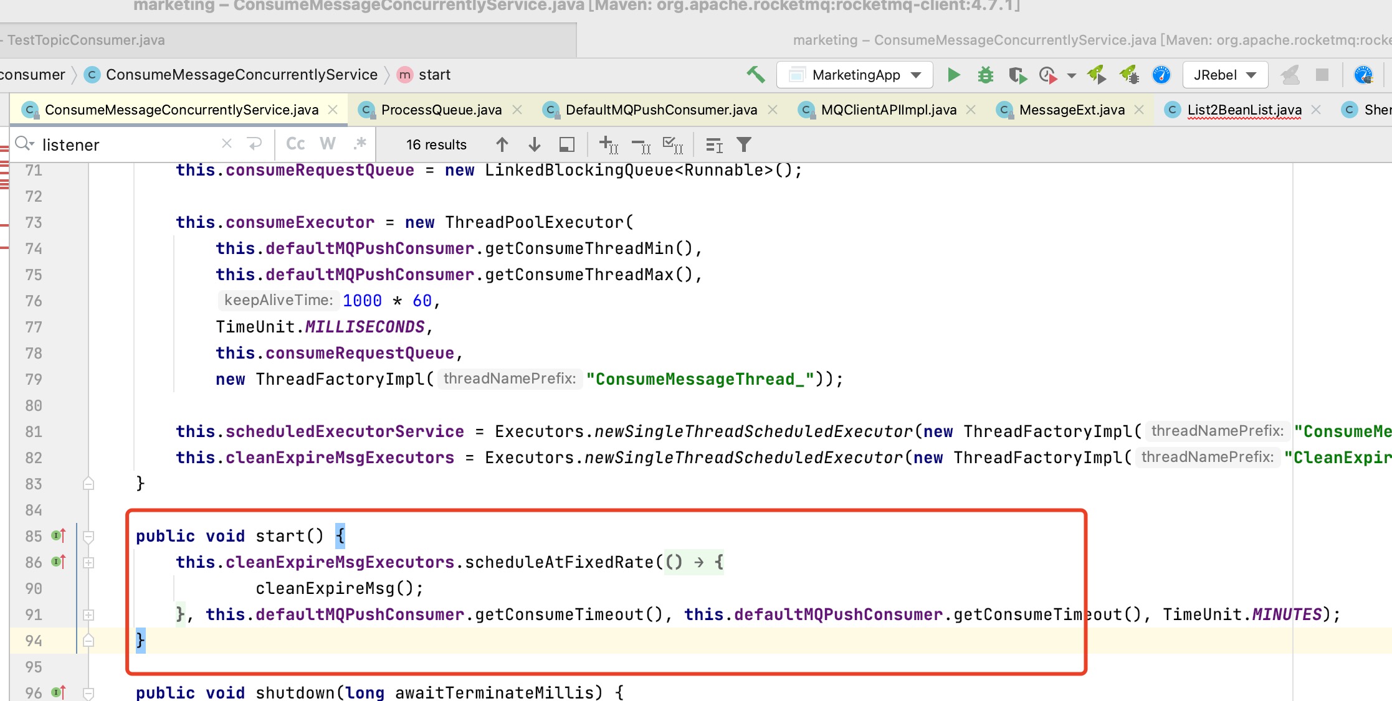Click the Build project hammer icon
Viewport: 1392px width, 701px height.
pyautogui.click(x=755, y=75)
